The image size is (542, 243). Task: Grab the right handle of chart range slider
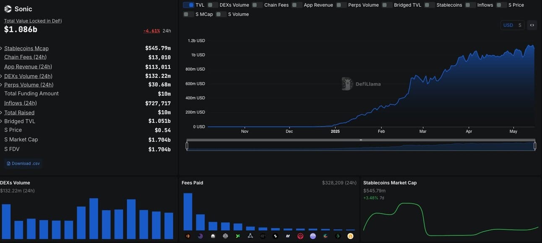(x=535, y=146)
